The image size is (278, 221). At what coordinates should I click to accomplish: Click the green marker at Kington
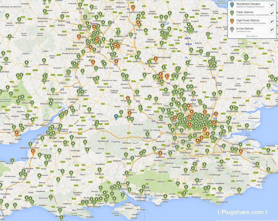tap(26, 63)
